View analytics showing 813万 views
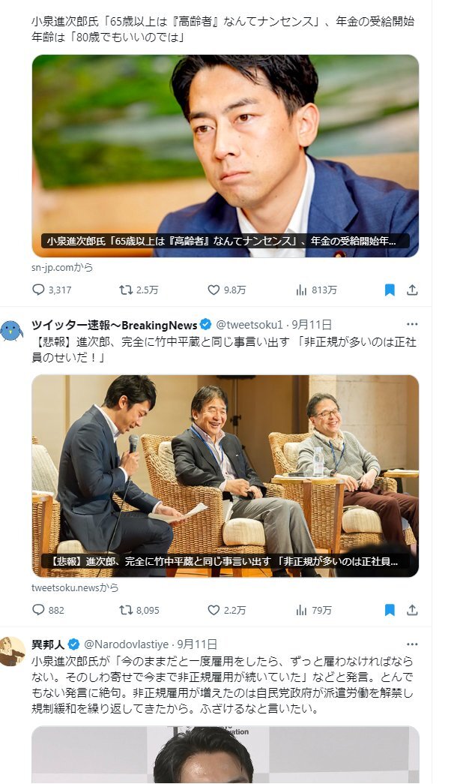This screenshot has width=454, height=784. coord(316,290)
